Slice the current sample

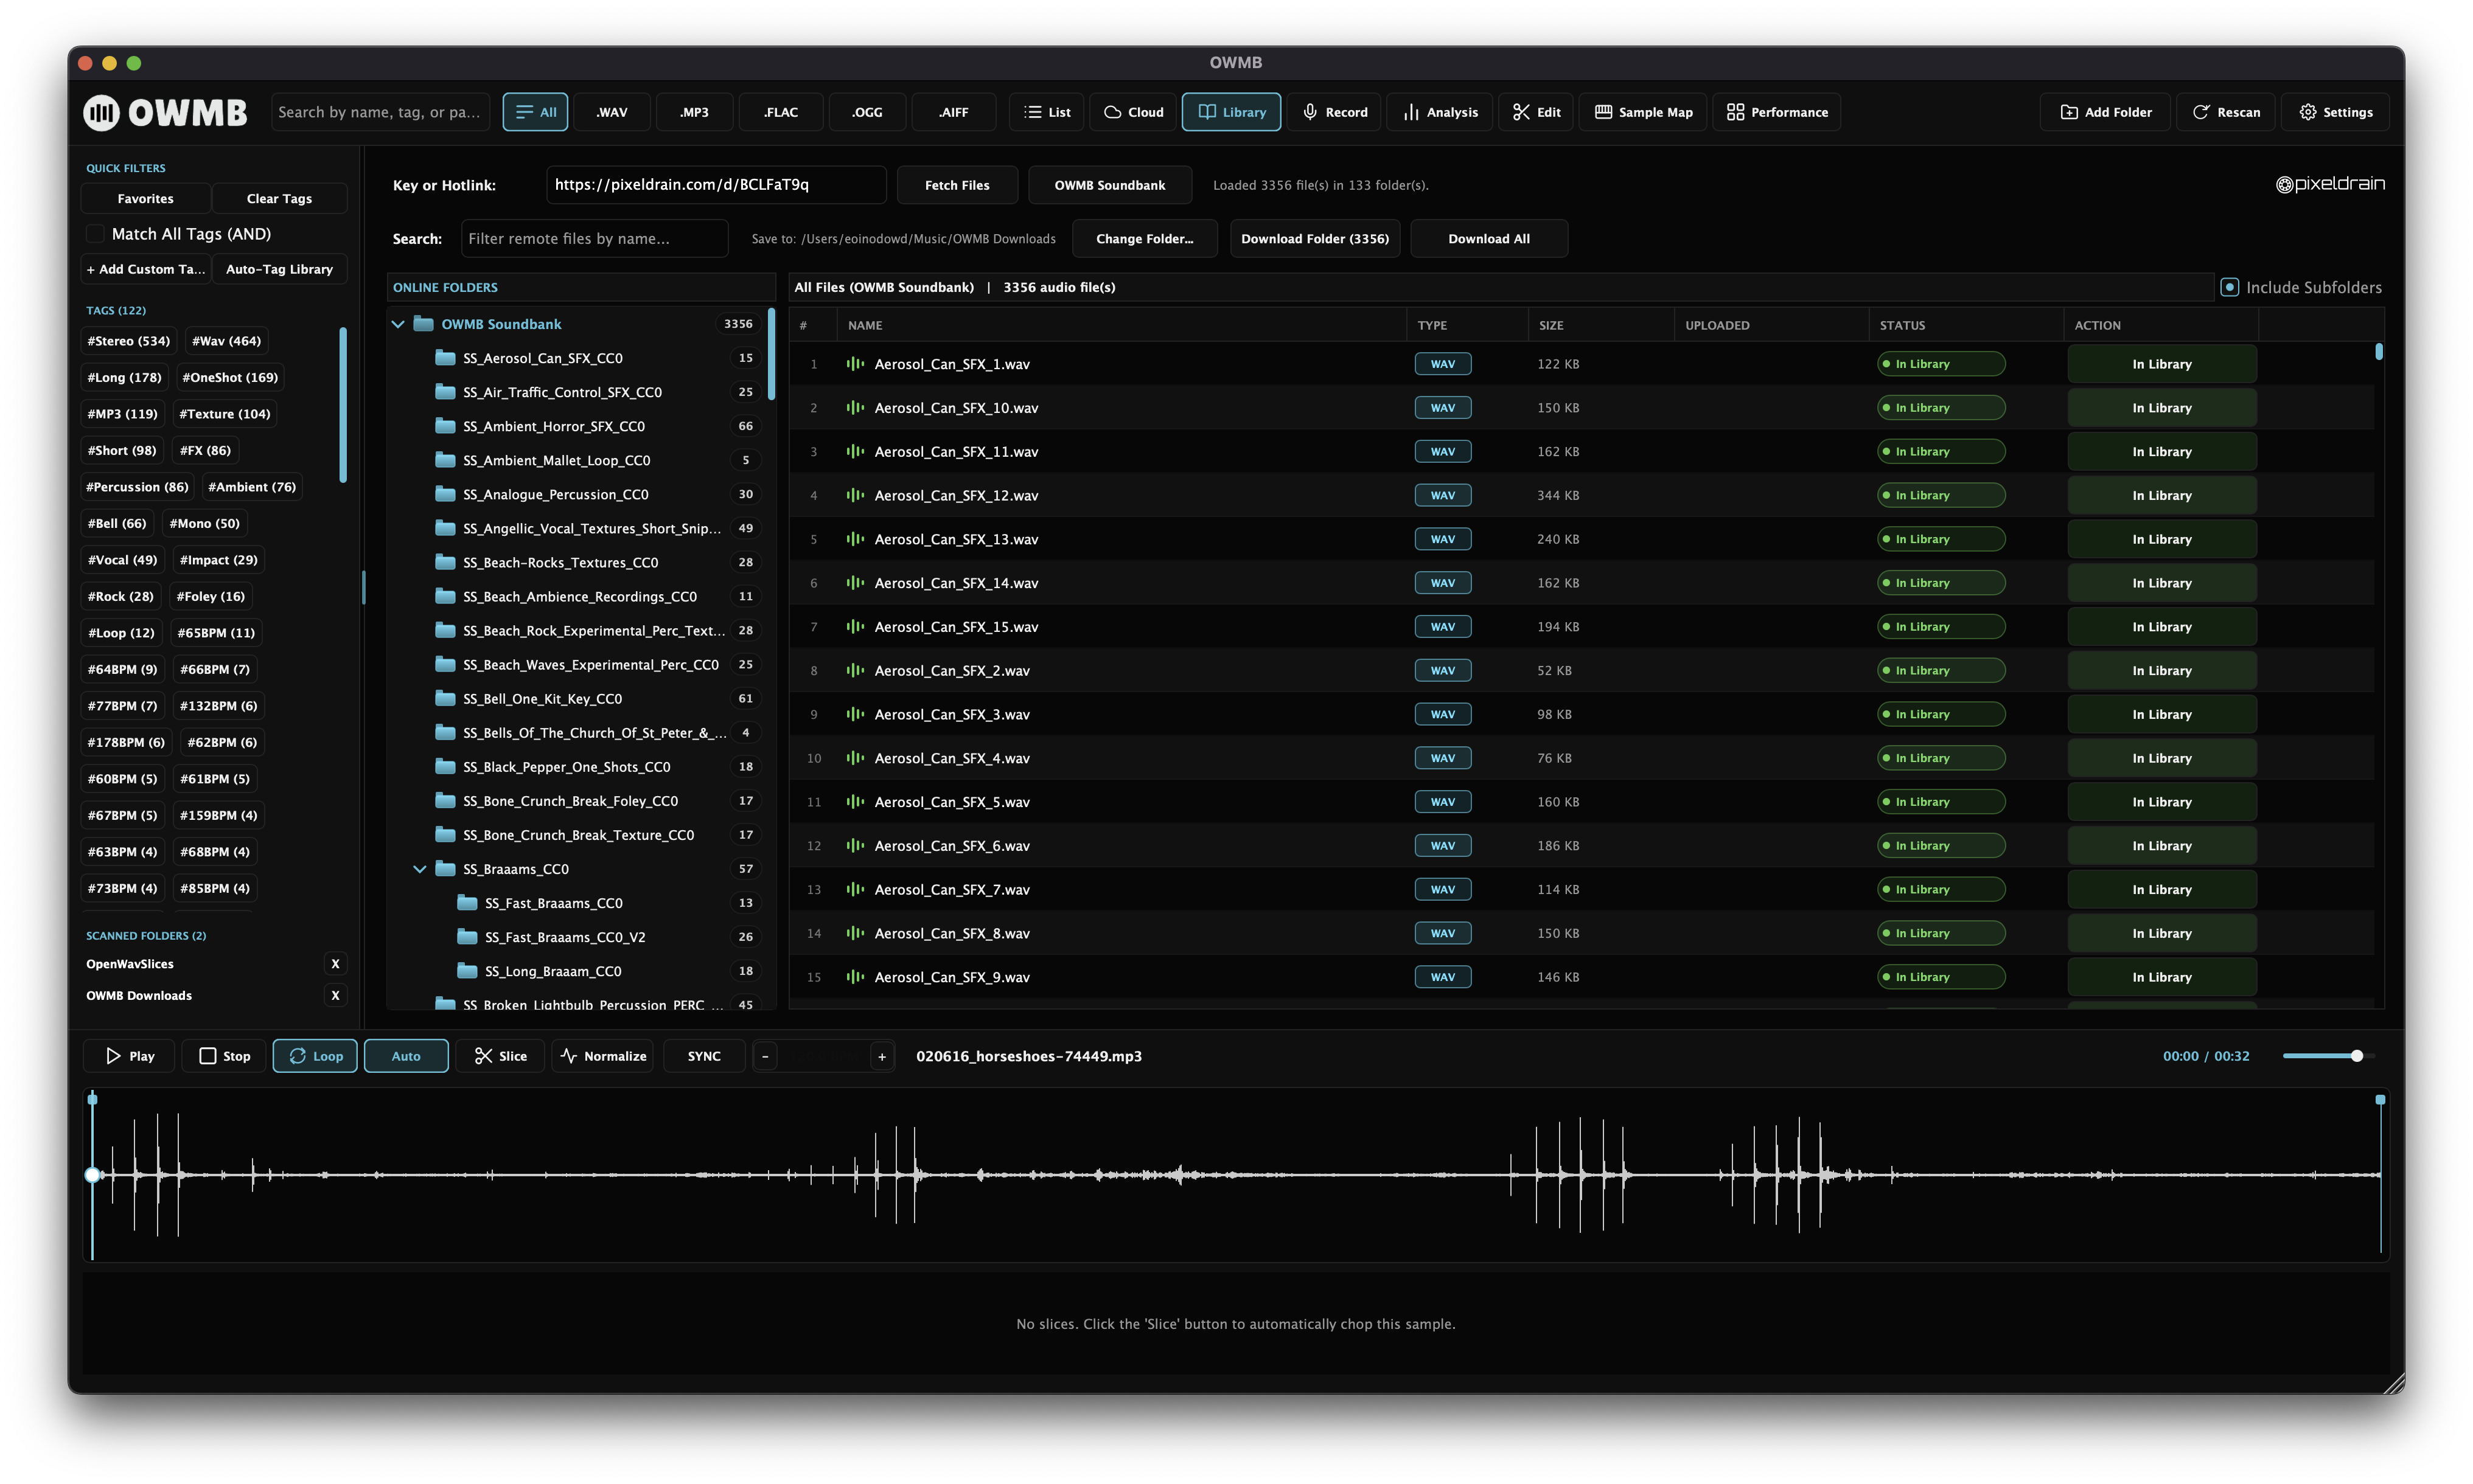pyautogui.click(x=500, y=1056)
